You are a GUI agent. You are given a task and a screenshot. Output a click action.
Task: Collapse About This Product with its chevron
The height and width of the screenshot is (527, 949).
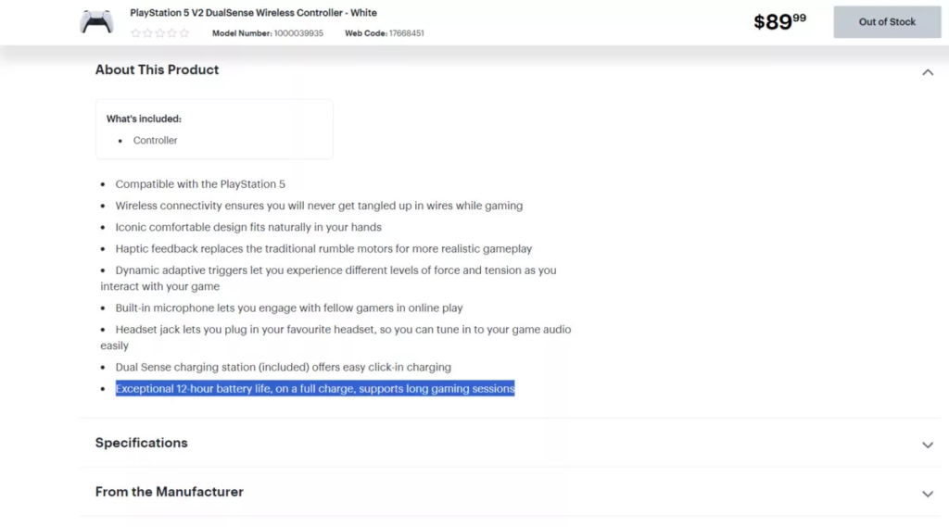[927, 72]
